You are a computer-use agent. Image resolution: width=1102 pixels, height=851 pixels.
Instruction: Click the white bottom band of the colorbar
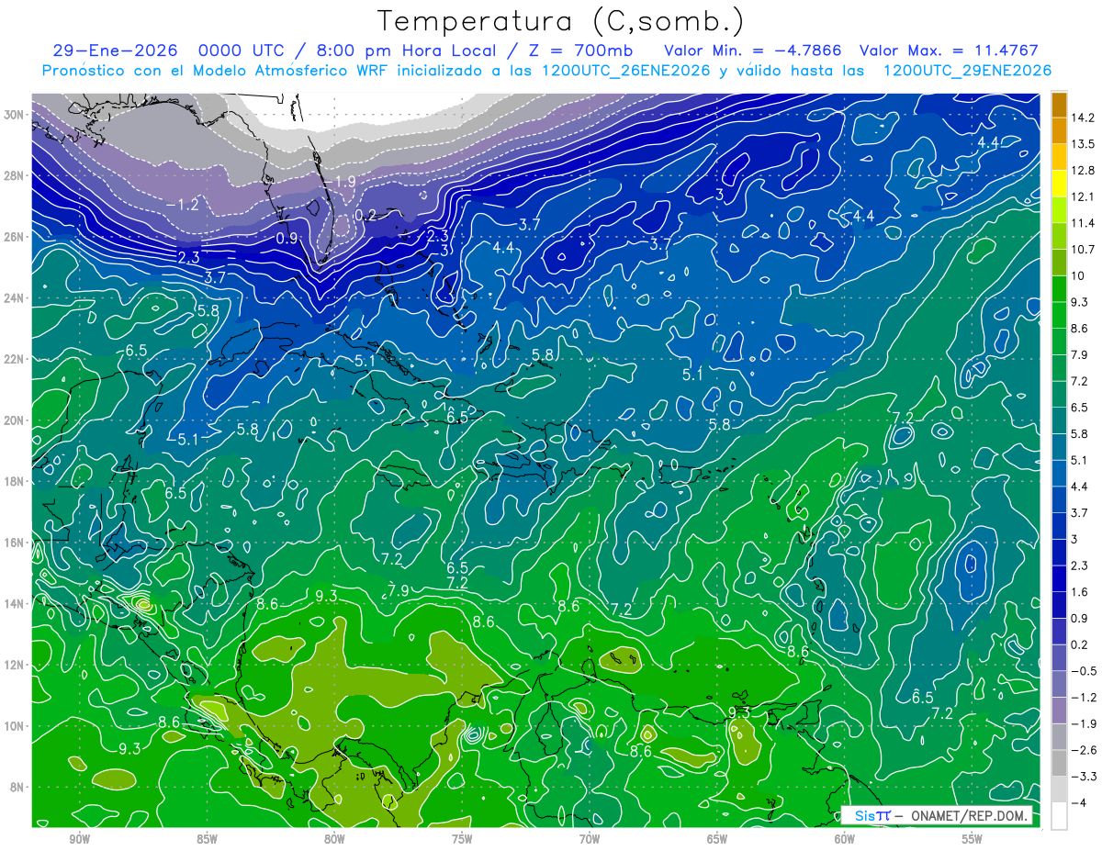point(1059,814)
